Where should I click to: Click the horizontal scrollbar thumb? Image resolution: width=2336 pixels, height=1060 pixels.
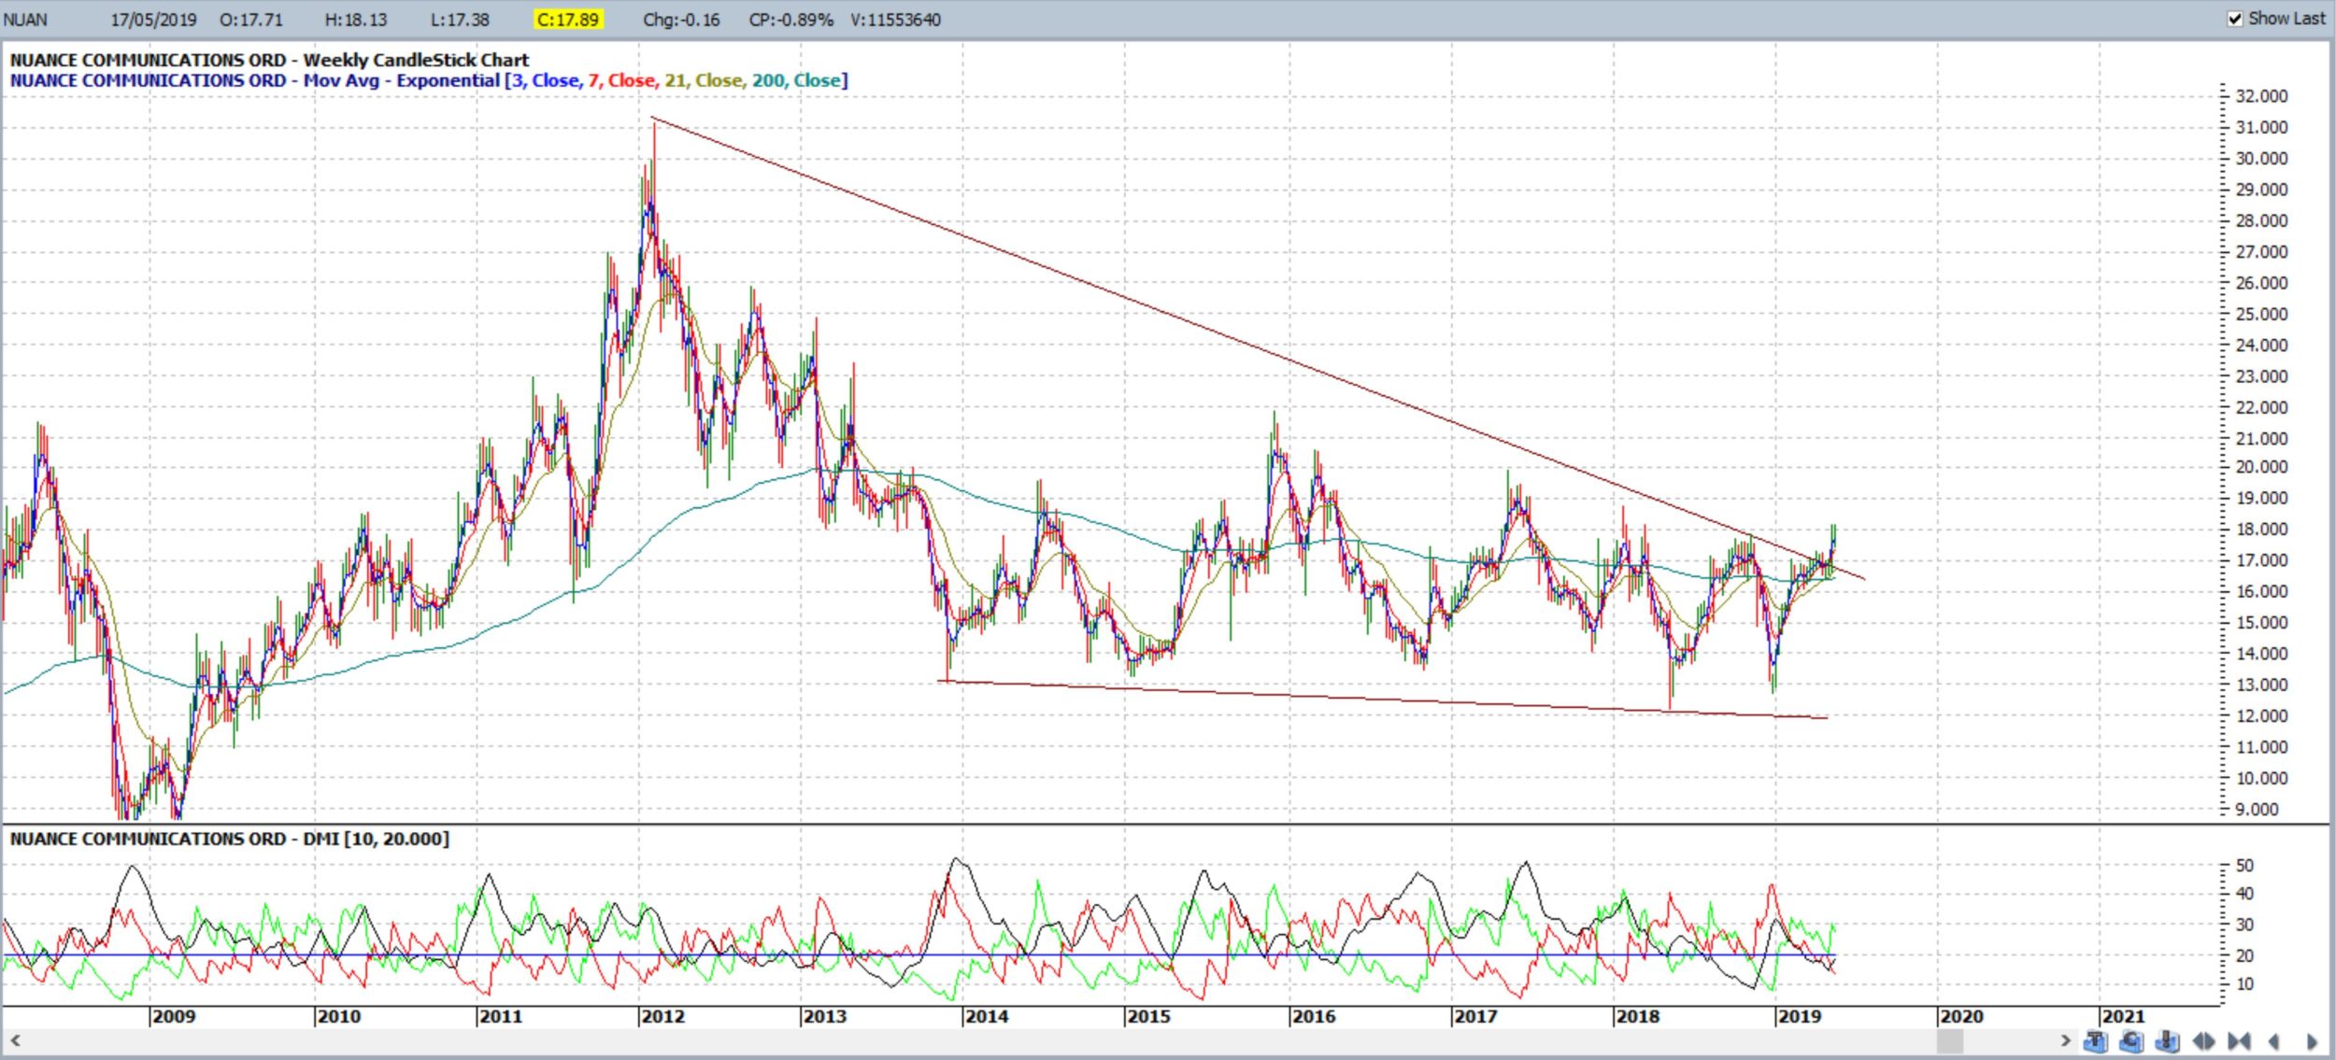point(1949,1040)
